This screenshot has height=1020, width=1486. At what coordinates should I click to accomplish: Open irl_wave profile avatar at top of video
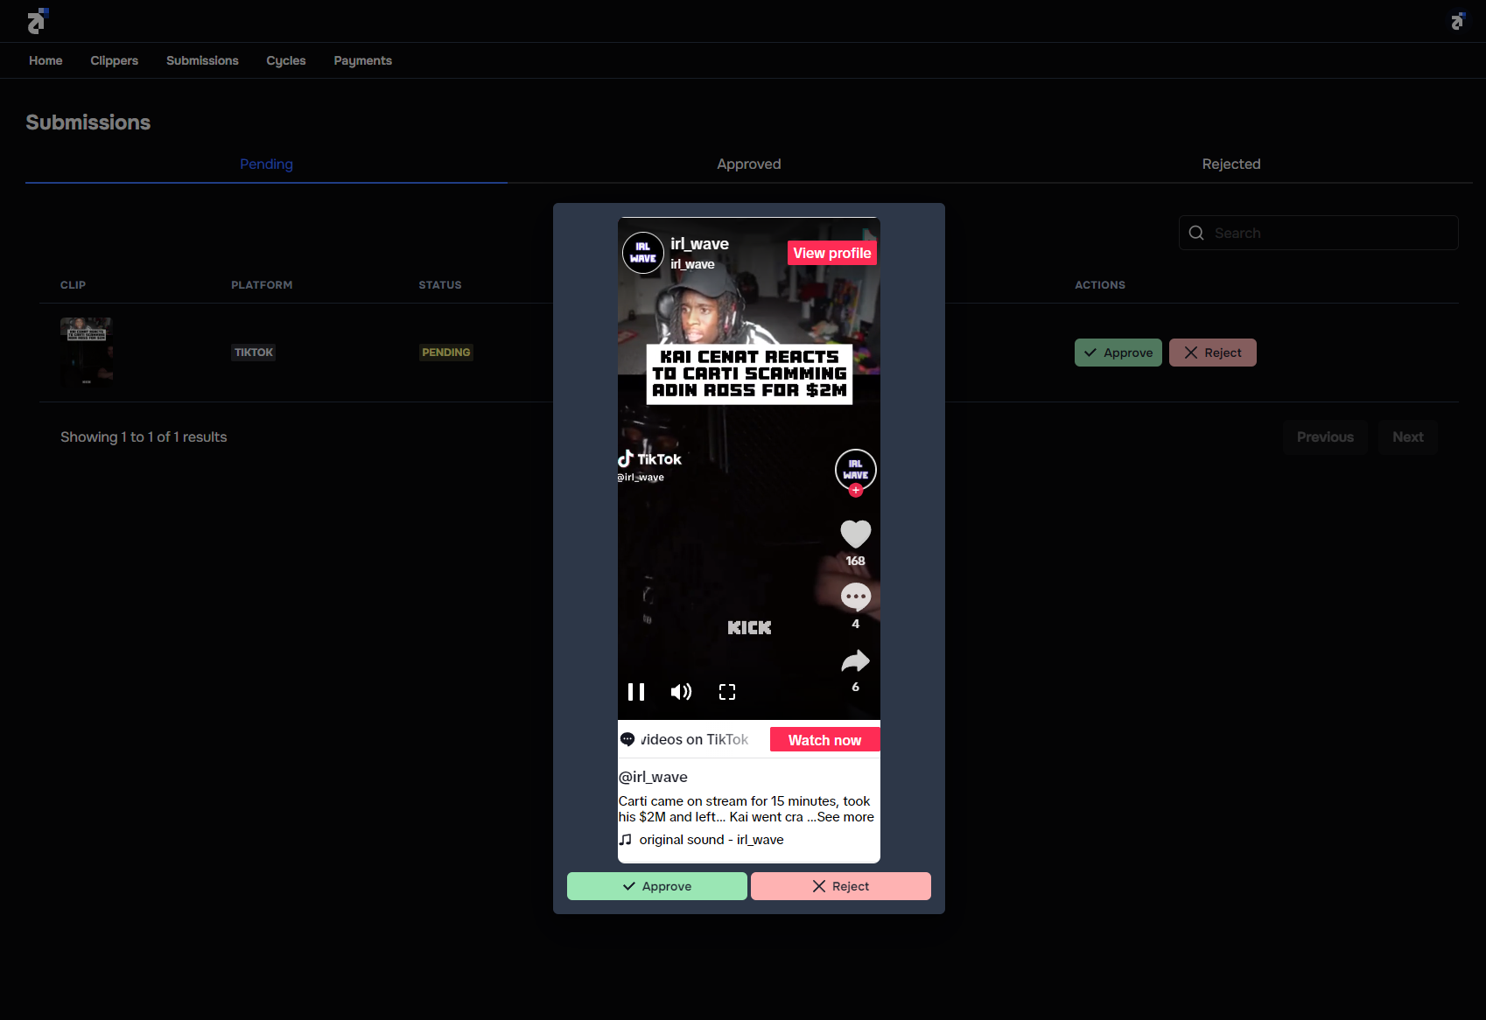tap(643, 253)
